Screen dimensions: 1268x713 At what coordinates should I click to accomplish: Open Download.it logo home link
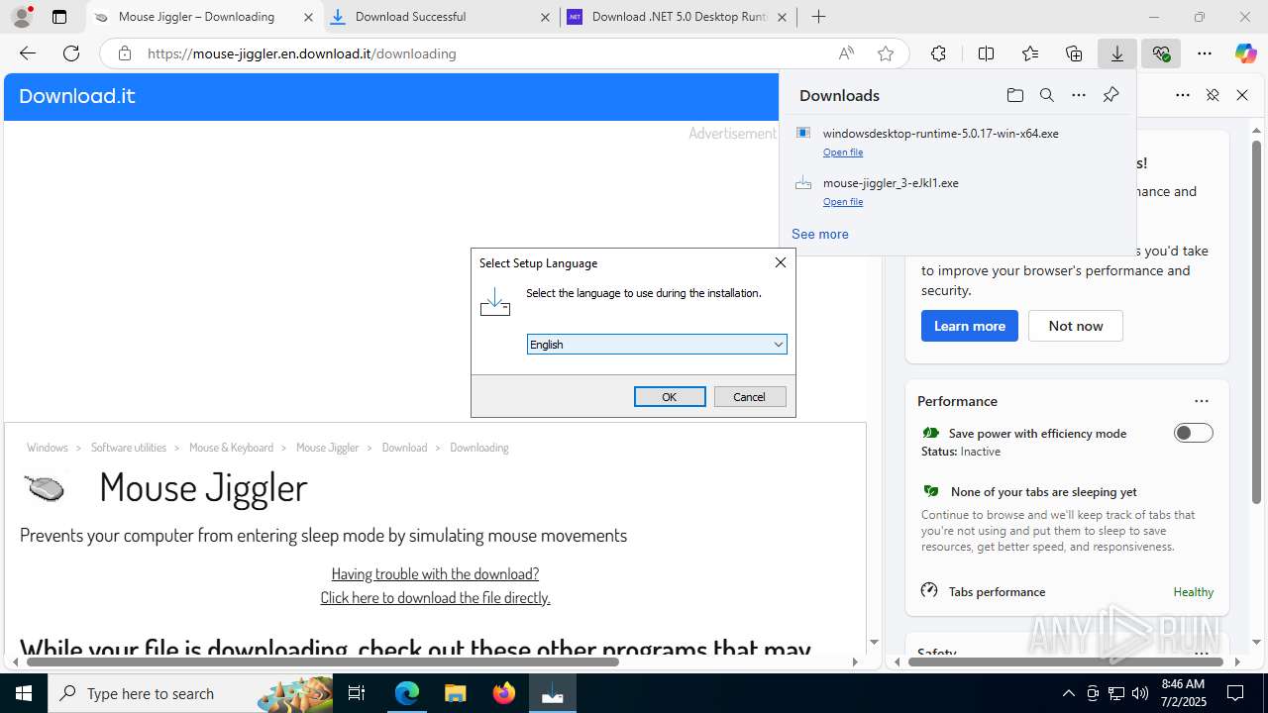click(x=76, y=96)
